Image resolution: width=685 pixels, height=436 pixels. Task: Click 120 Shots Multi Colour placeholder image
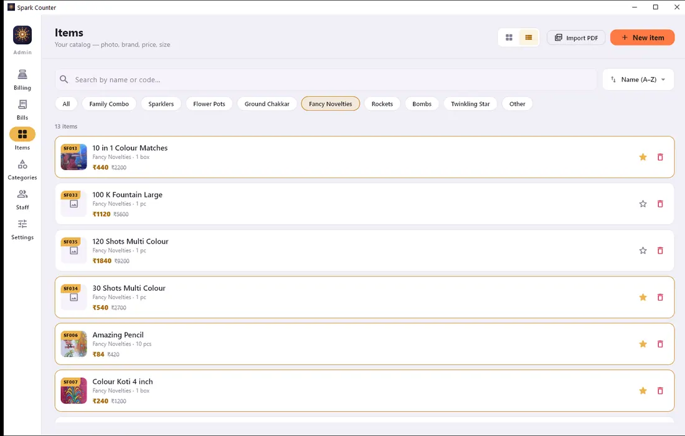[74, 250]
